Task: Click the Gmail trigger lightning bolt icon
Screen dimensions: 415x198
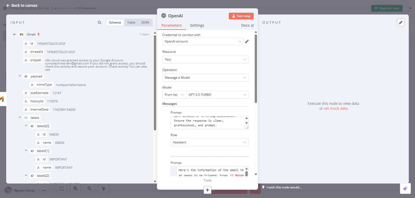Action: pos(39,34)
